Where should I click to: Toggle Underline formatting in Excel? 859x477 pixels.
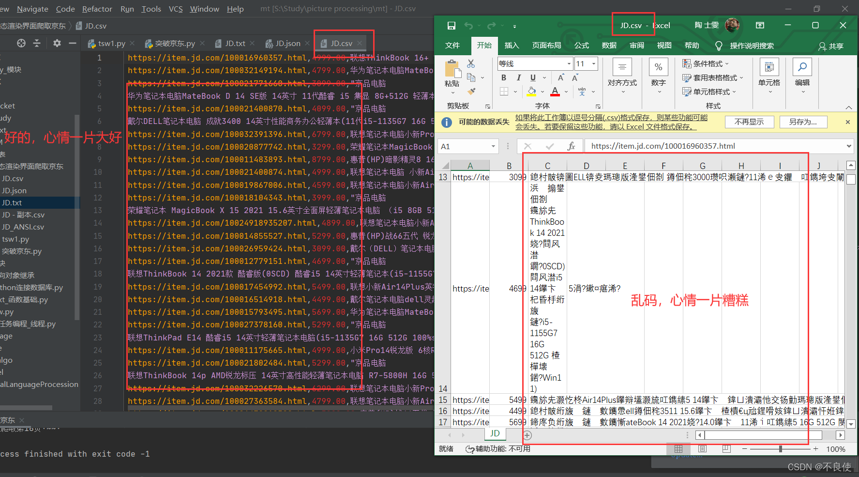tap(533, 77)
